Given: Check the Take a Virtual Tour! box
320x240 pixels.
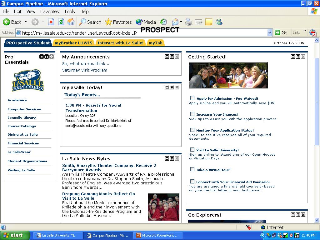Looking at the screenshot, I should [192, 169].
